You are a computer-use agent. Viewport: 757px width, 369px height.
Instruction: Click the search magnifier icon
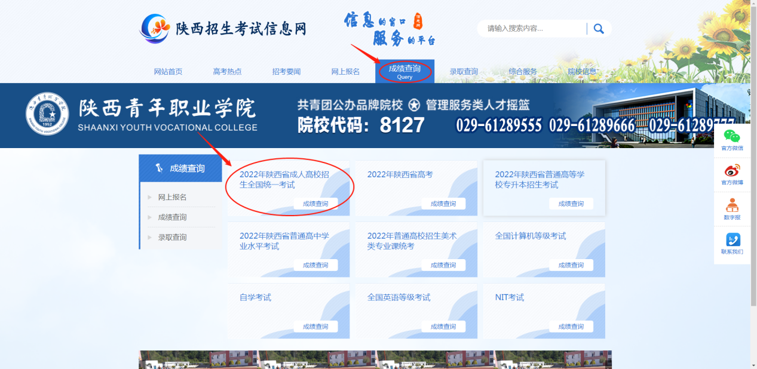(x=599, y=29)
